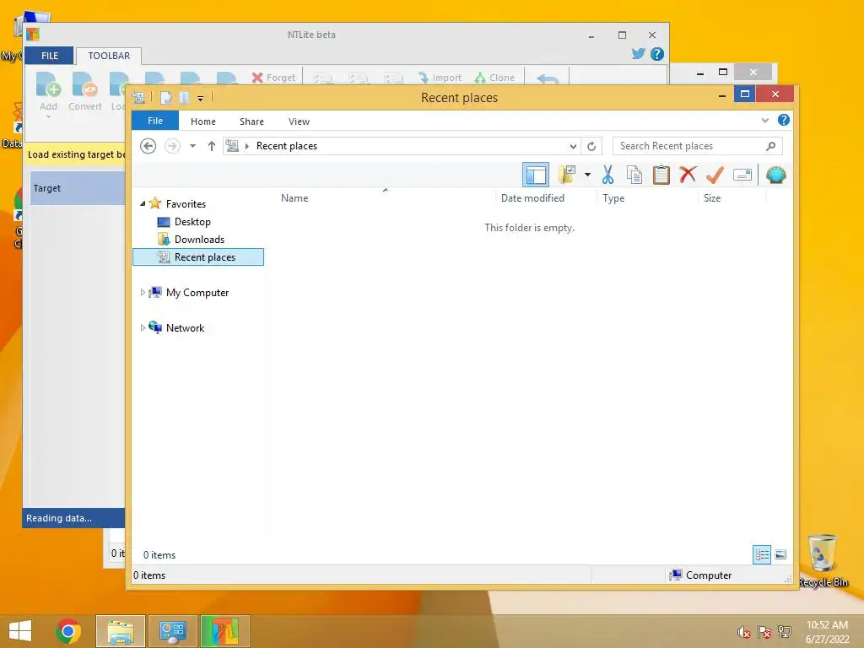Select Desktop under Favorites
864x648 pixels.
[192, 222]
